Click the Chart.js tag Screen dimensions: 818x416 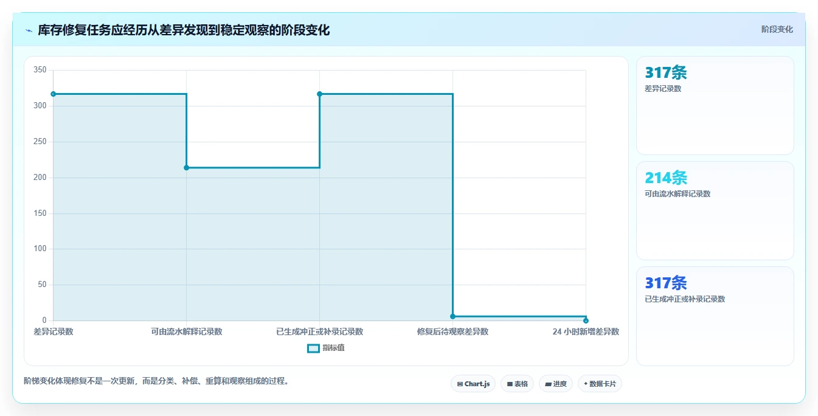(x=473, y=384)
